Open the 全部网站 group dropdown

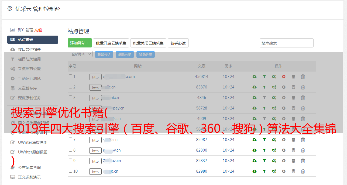(80, 54)
